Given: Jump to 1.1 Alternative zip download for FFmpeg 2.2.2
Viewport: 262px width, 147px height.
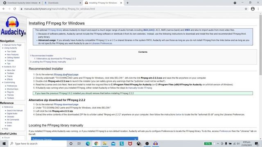Looking at the screenshot, I should [x=55, y=59].
